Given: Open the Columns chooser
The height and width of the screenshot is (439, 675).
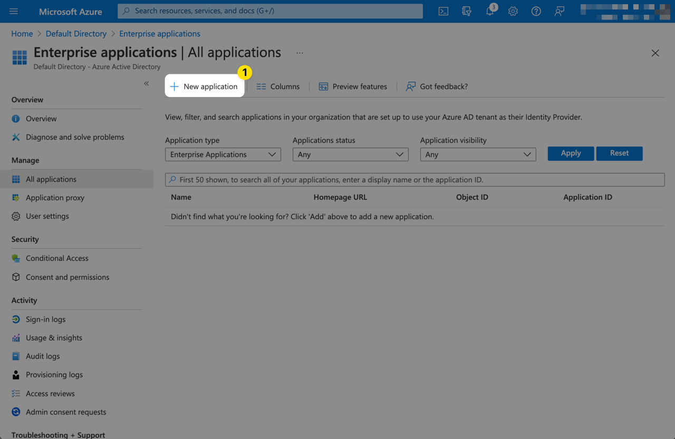Looking at the screenshot, I should tap(278, 86).
